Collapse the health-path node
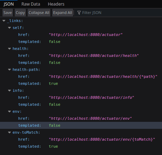 tap(9, 70)
